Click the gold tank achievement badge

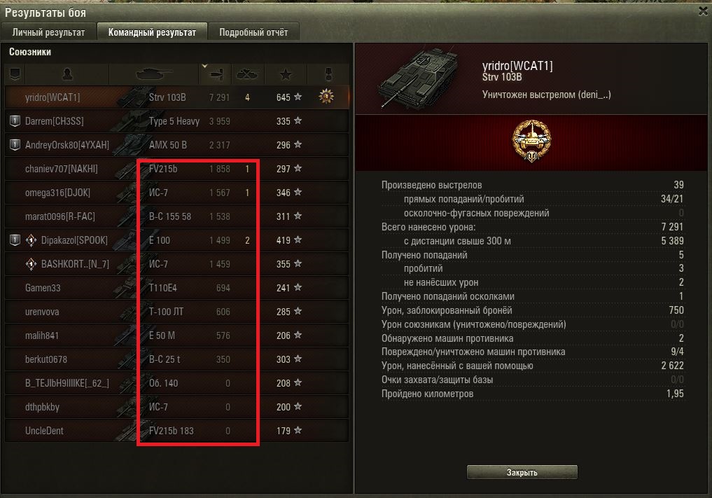[531, 141]
